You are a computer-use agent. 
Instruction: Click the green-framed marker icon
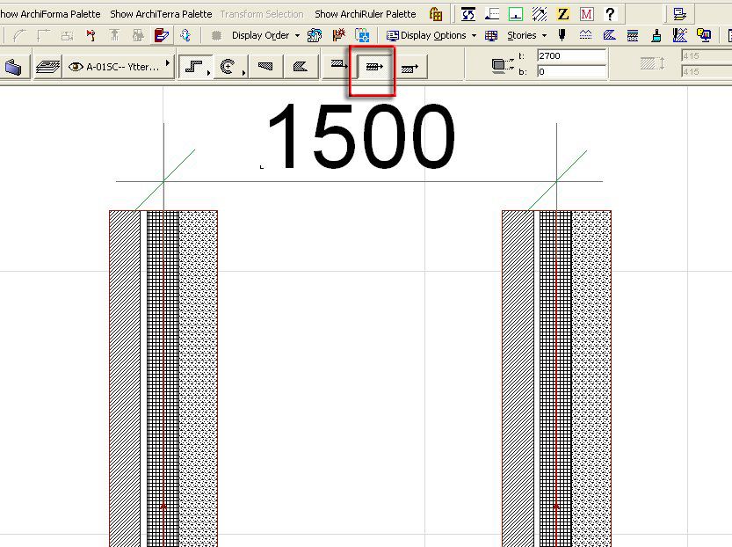[515, 14]
